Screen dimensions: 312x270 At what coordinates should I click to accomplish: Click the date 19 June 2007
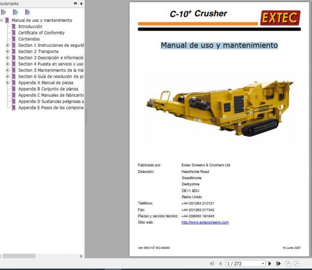point(292,248)
